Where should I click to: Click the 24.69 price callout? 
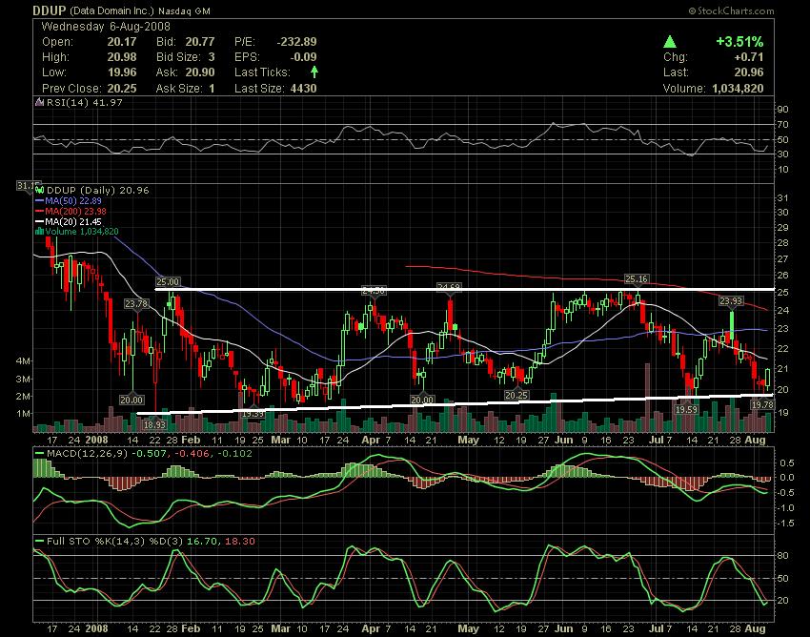click(x=449, y=287)
